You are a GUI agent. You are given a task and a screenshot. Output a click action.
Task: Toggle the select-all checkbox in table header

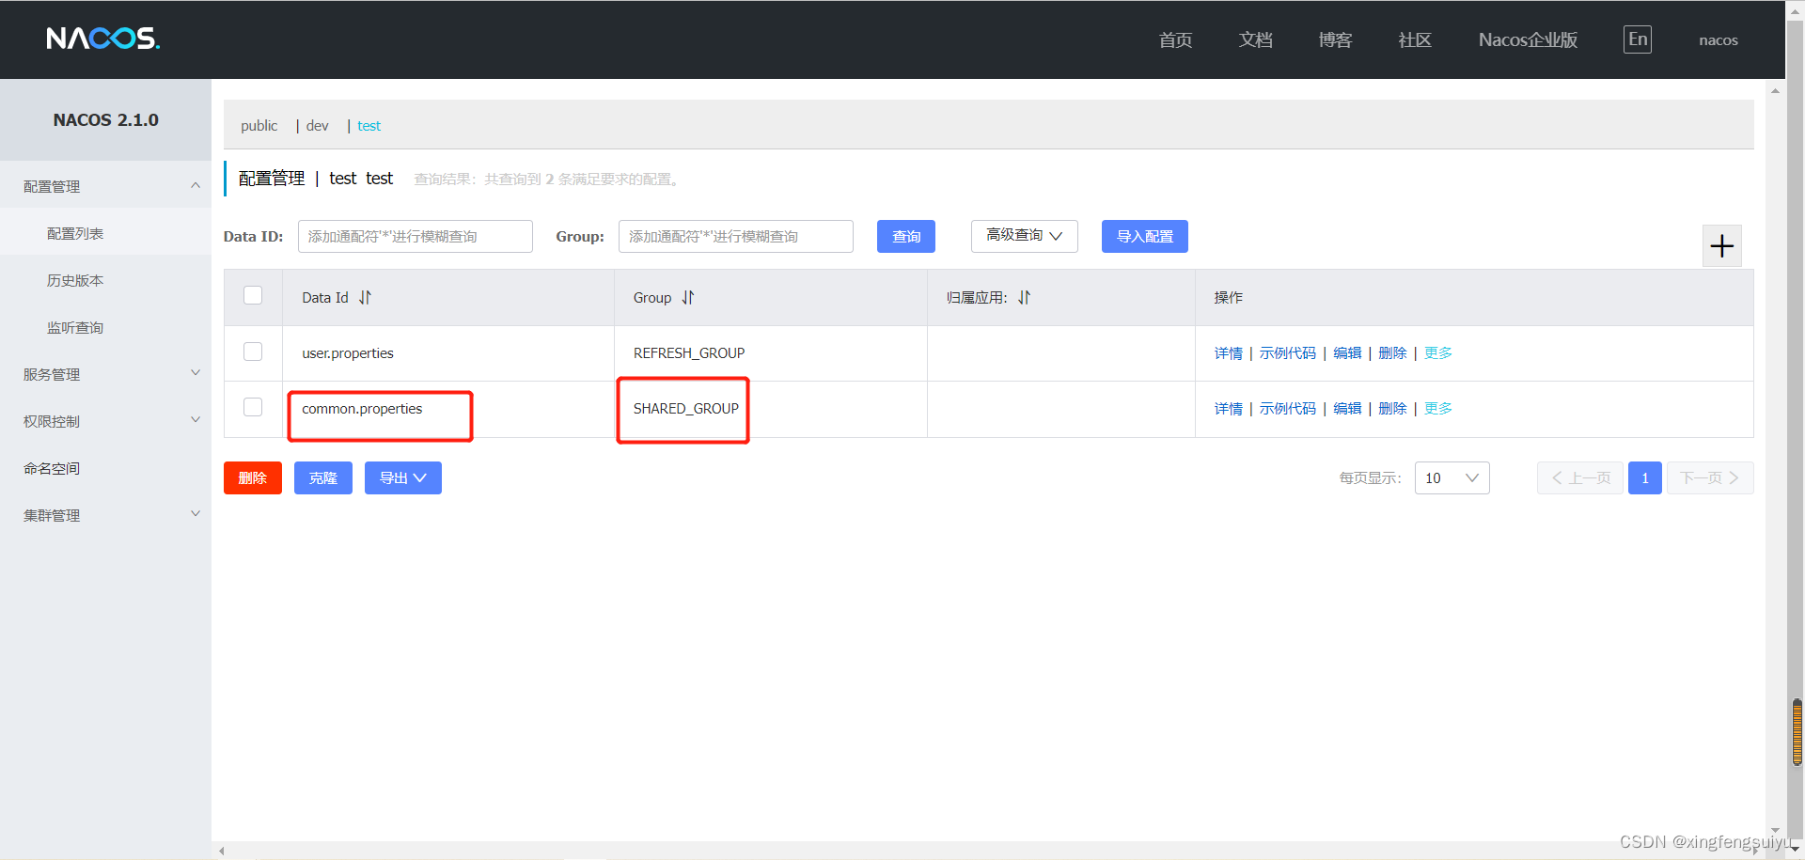(x=253, y=295)
